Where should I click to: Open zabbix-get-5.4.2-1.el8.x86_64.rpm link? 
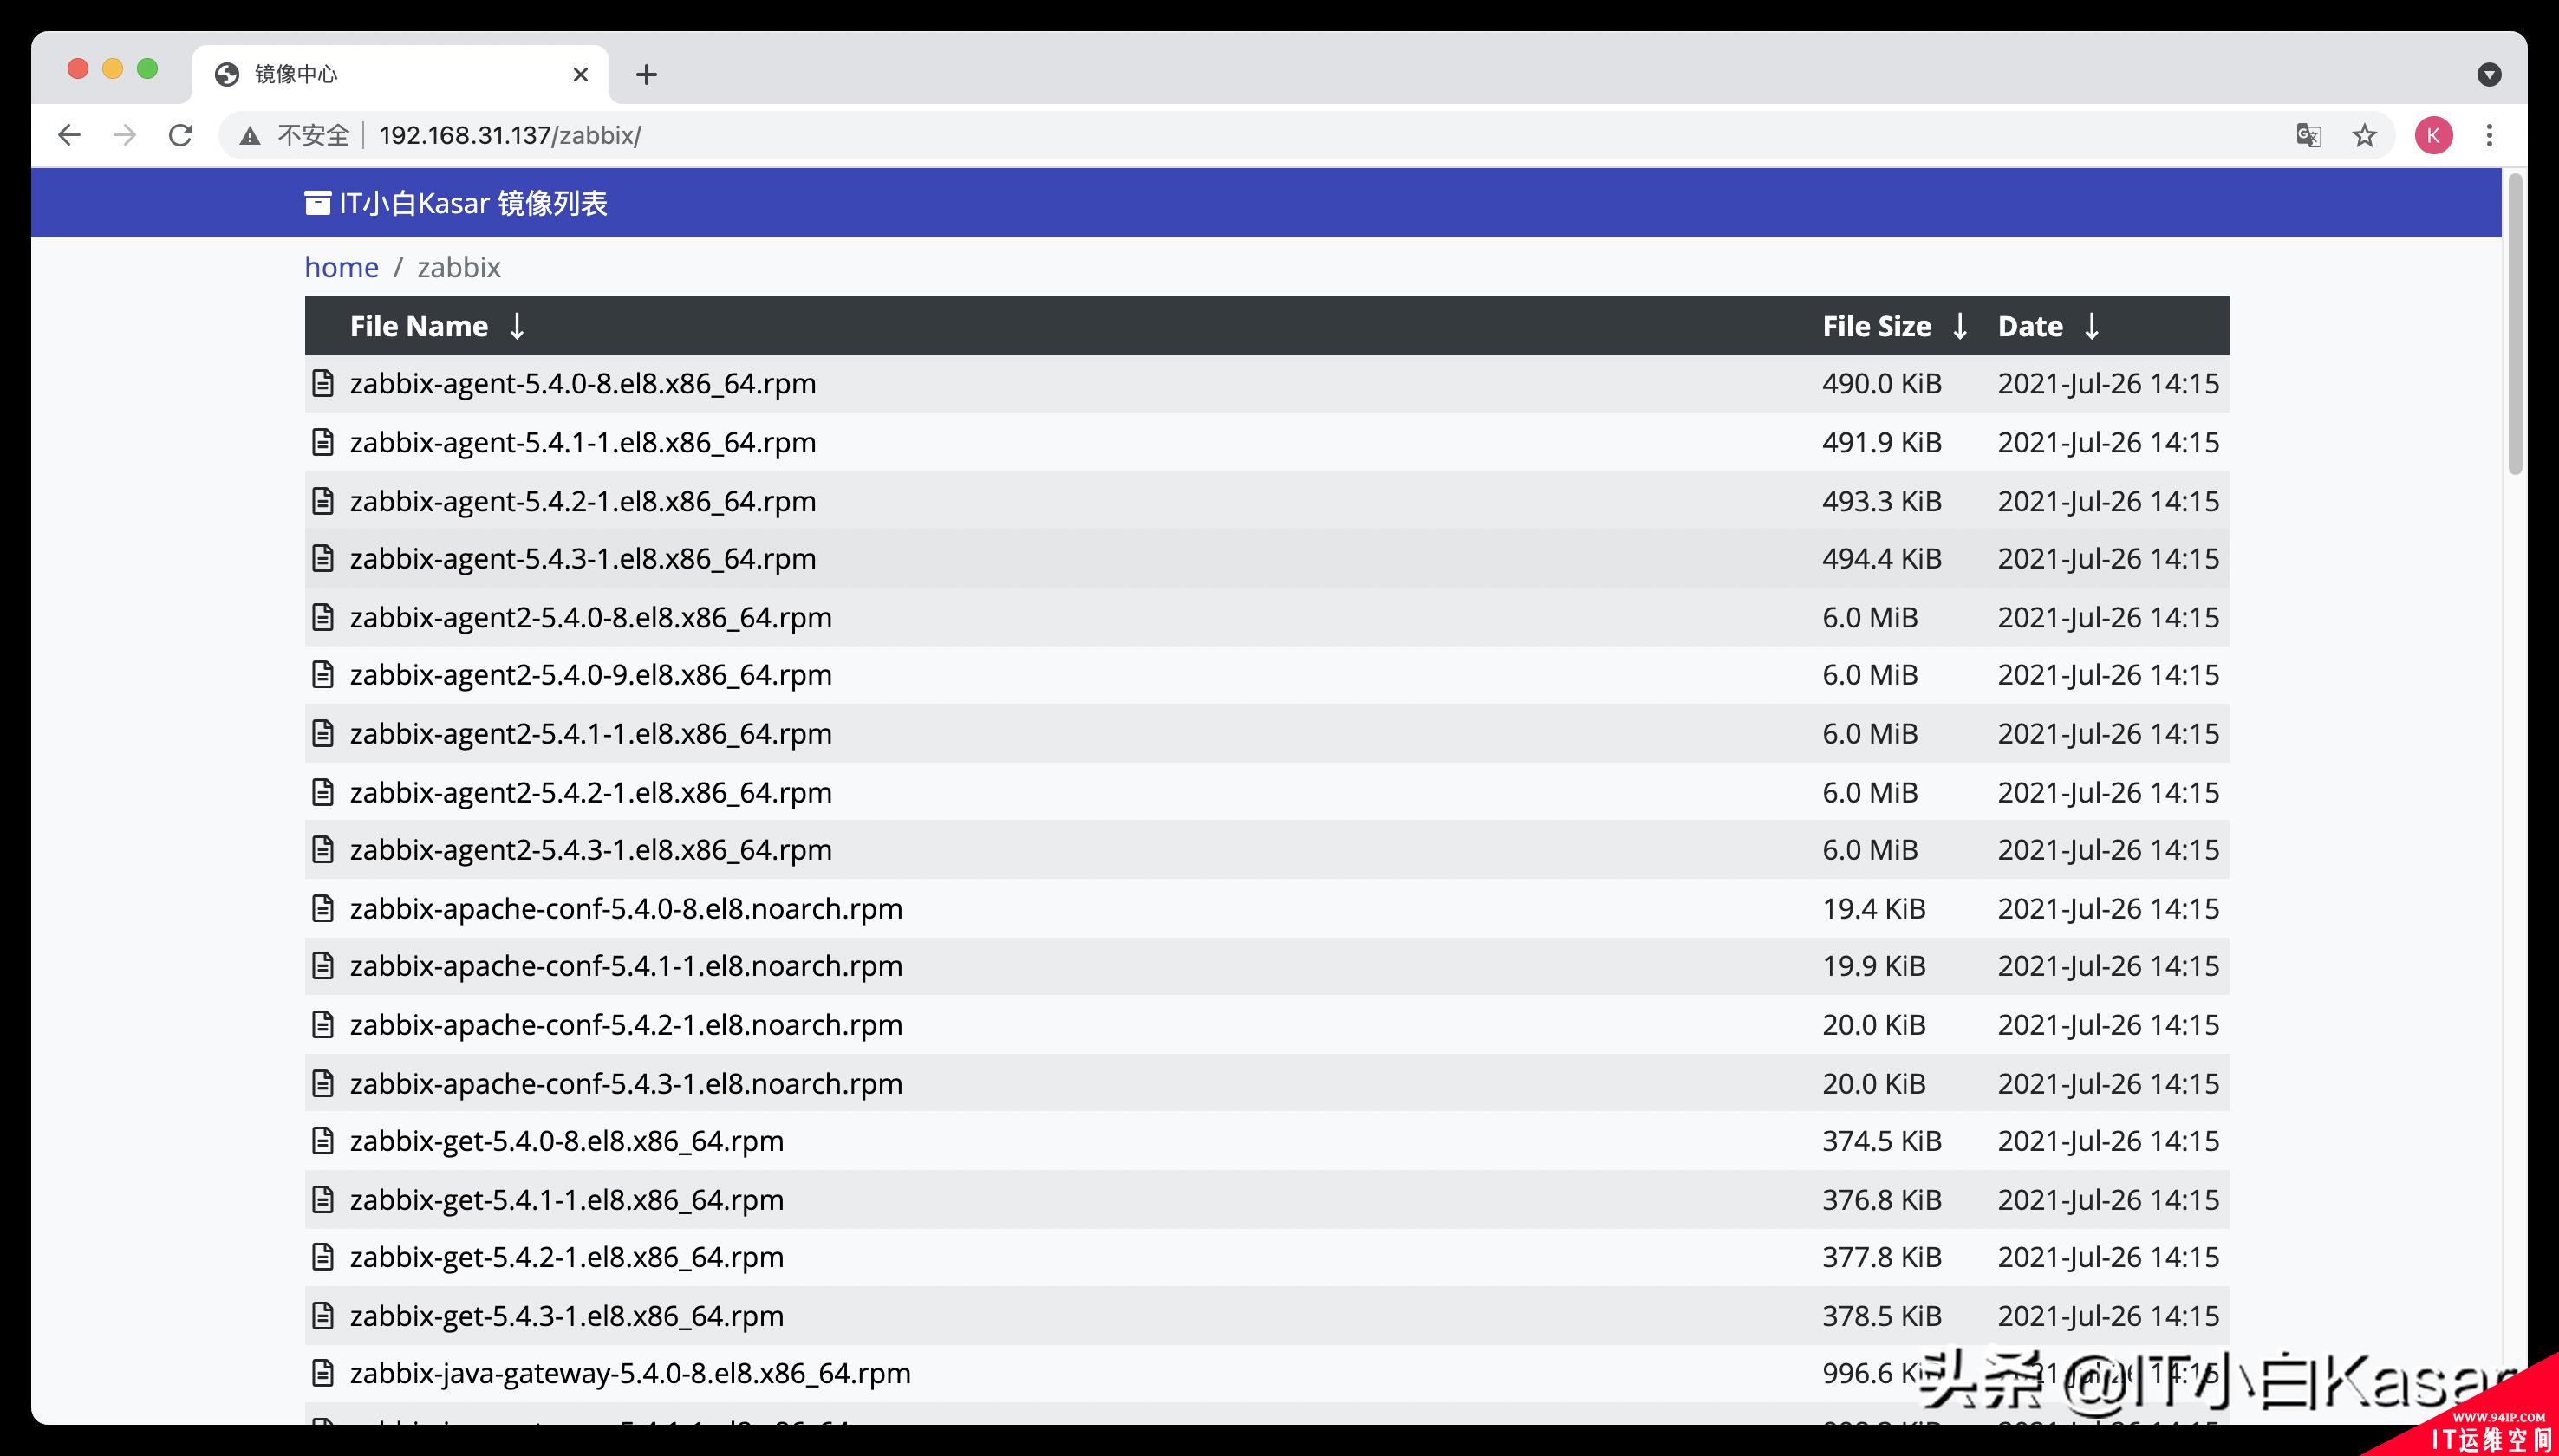[x=567, y=1258]
